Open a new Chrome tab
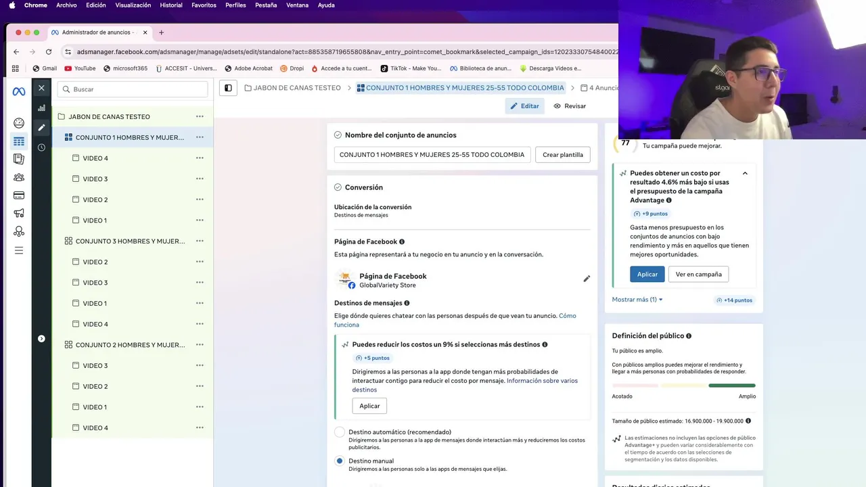This screenshot has width=866, height=487. pyautogui.click(x=161, y=32)
